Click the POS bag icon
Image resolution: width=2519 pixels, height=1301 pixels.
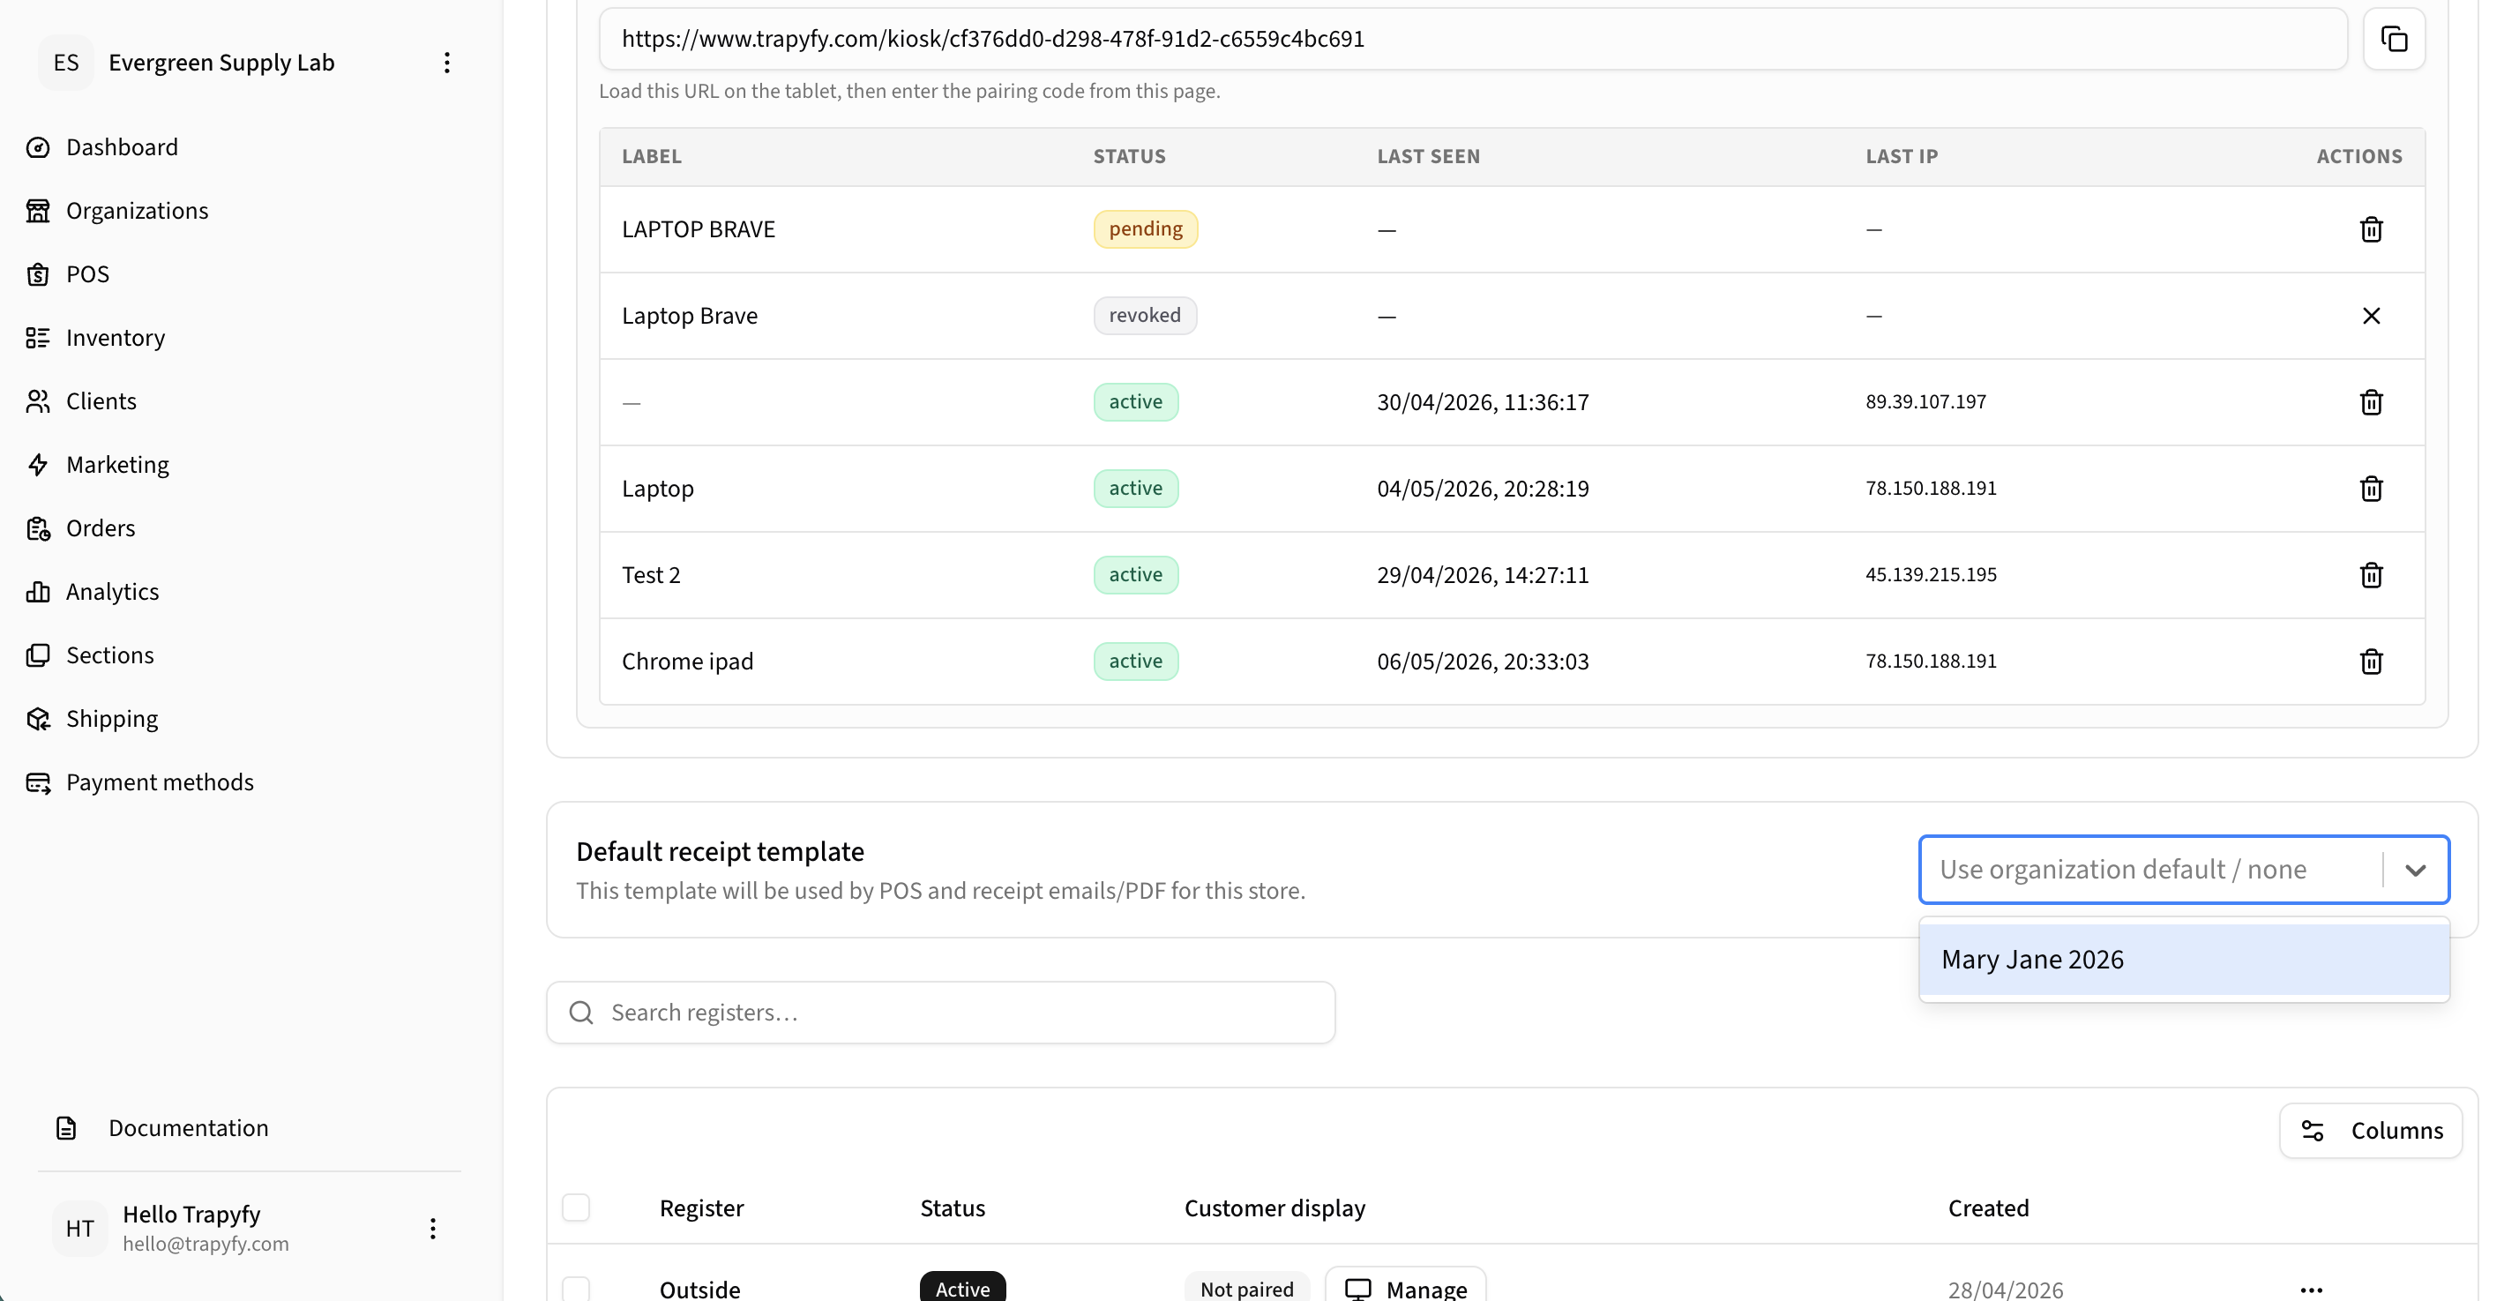click(38, 275)
